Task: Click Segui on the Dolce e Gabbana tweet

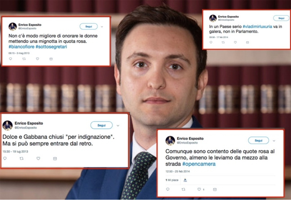Action: (x=101, y=125)
